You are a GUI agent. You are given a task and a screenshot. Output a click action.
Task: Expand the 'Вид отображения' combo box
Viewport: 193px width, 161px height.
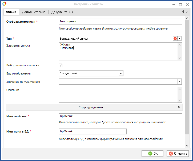pos(121,73)
